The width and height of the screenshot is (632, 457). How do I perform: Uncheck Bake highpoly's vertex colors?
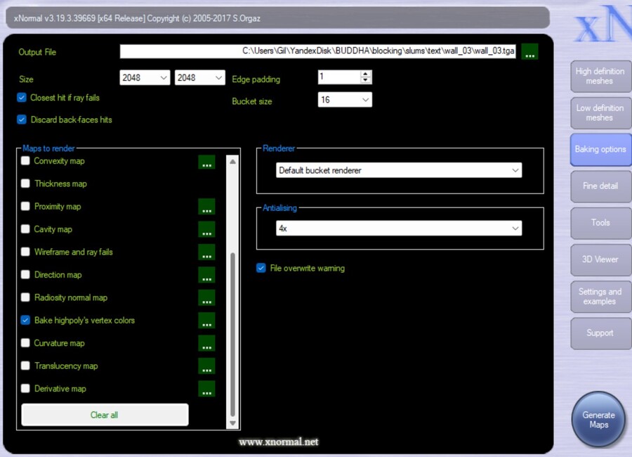25,321
